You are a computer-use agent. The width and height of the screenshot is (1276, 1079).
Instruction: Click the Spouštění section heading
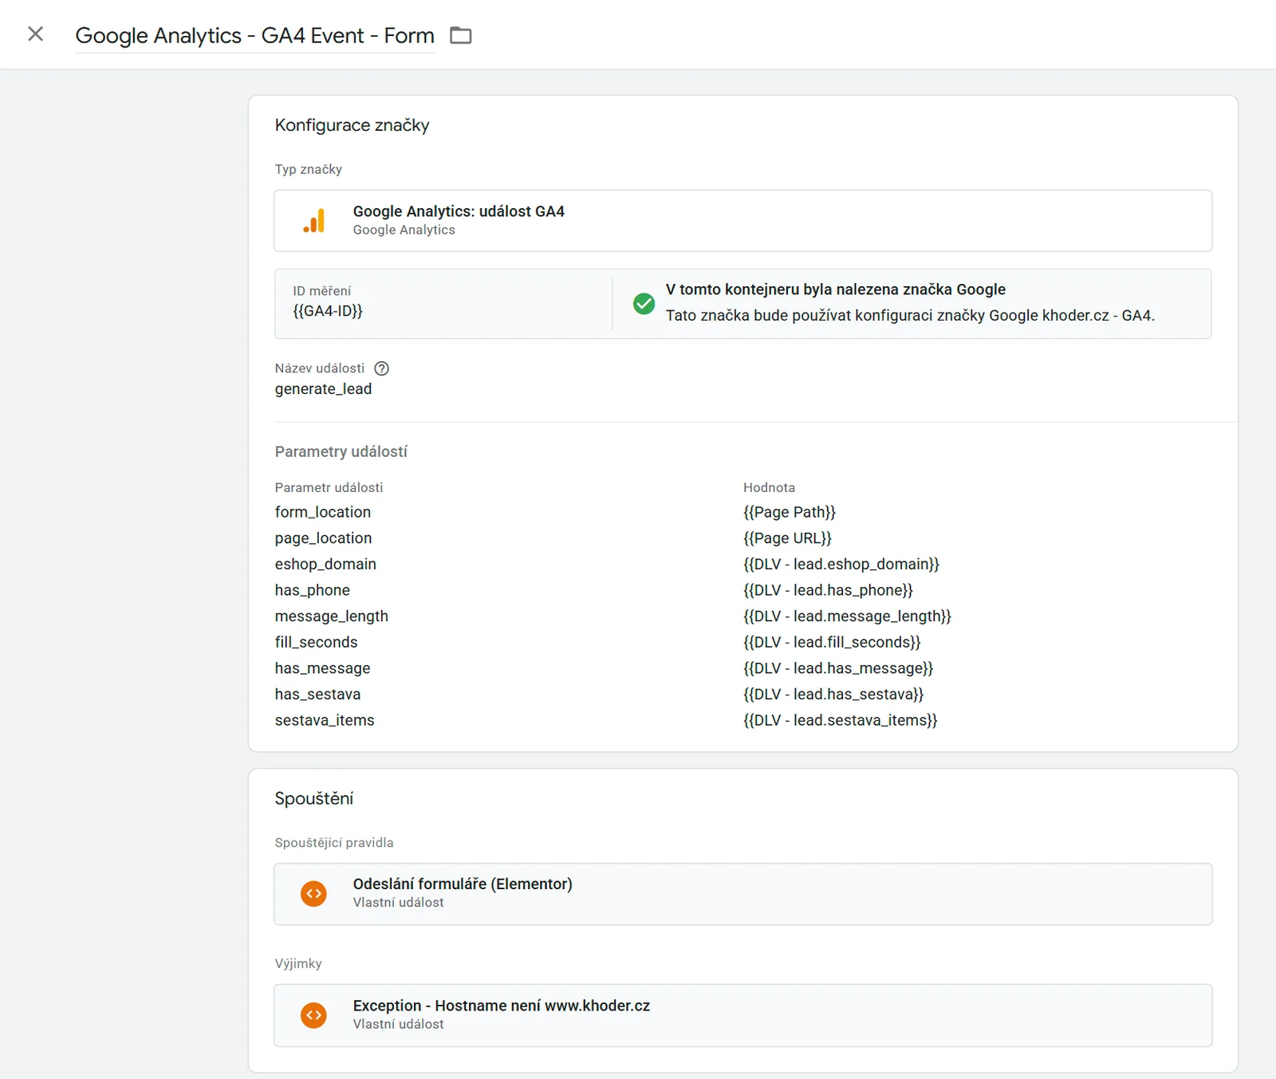point(314,798)
